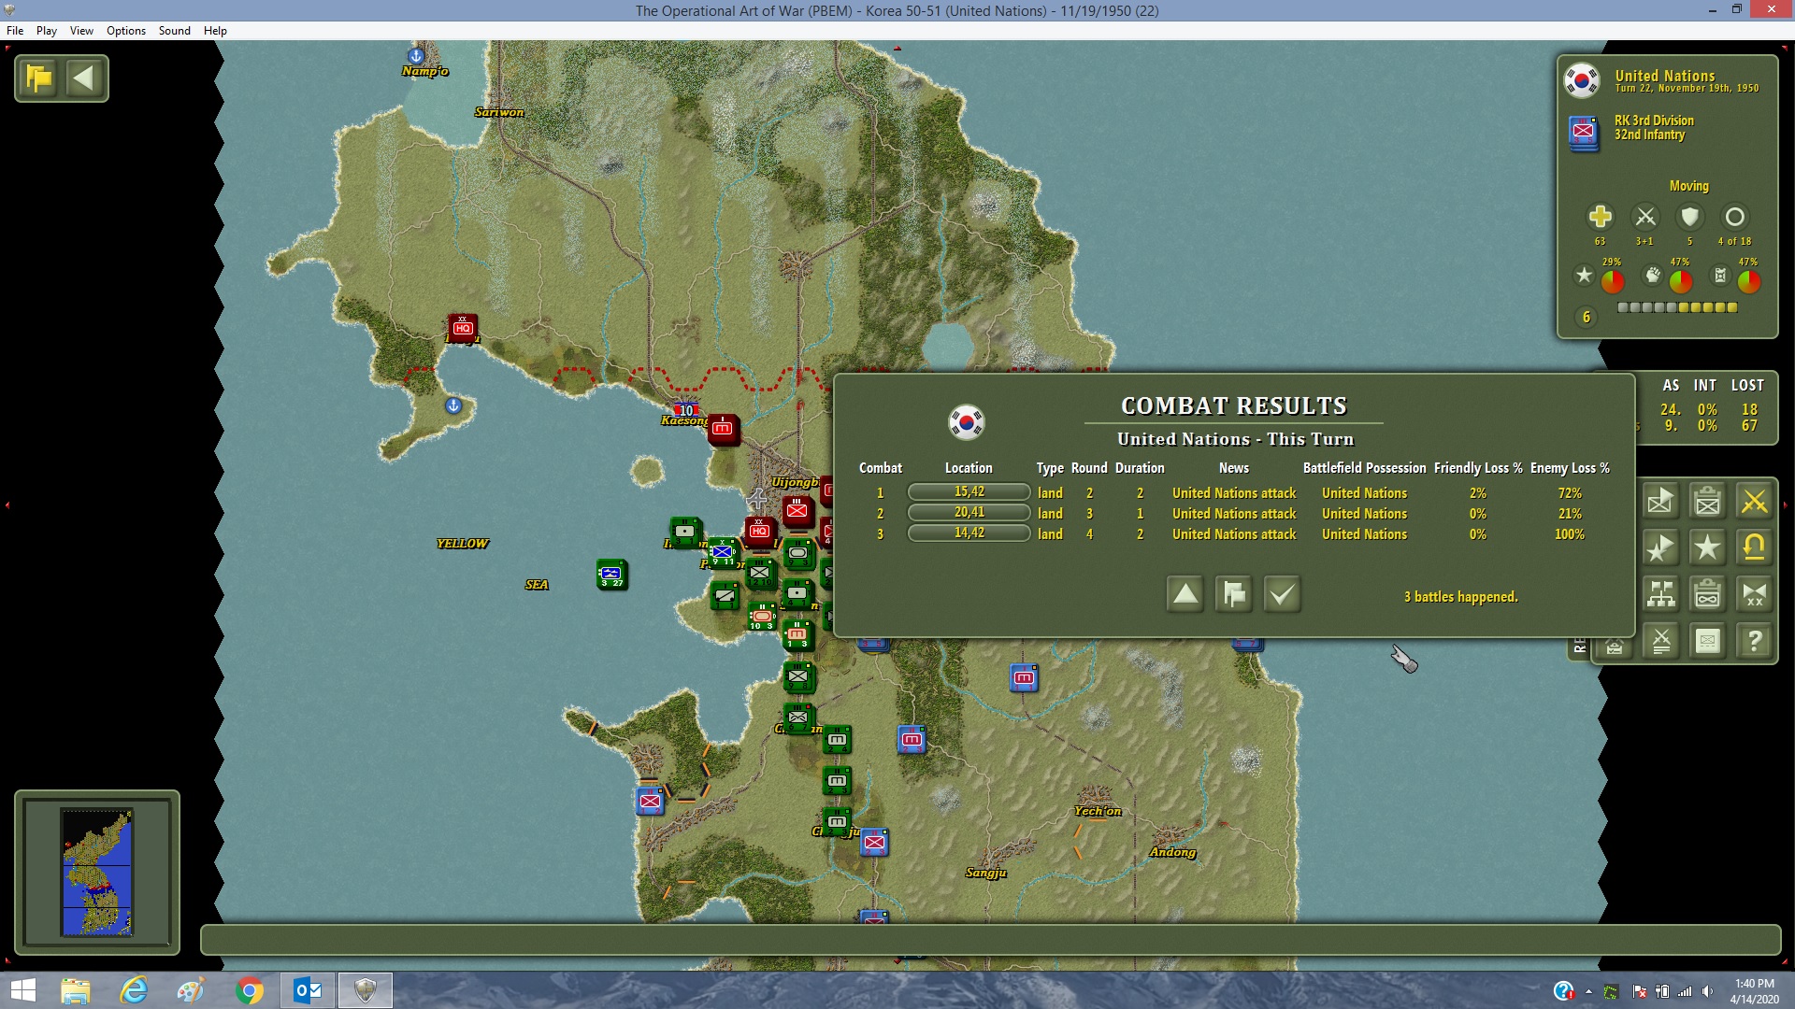The image size is (1795, 1009).
Task: Click the shield defense icon in unit panel
Action: pos(1689,217)
